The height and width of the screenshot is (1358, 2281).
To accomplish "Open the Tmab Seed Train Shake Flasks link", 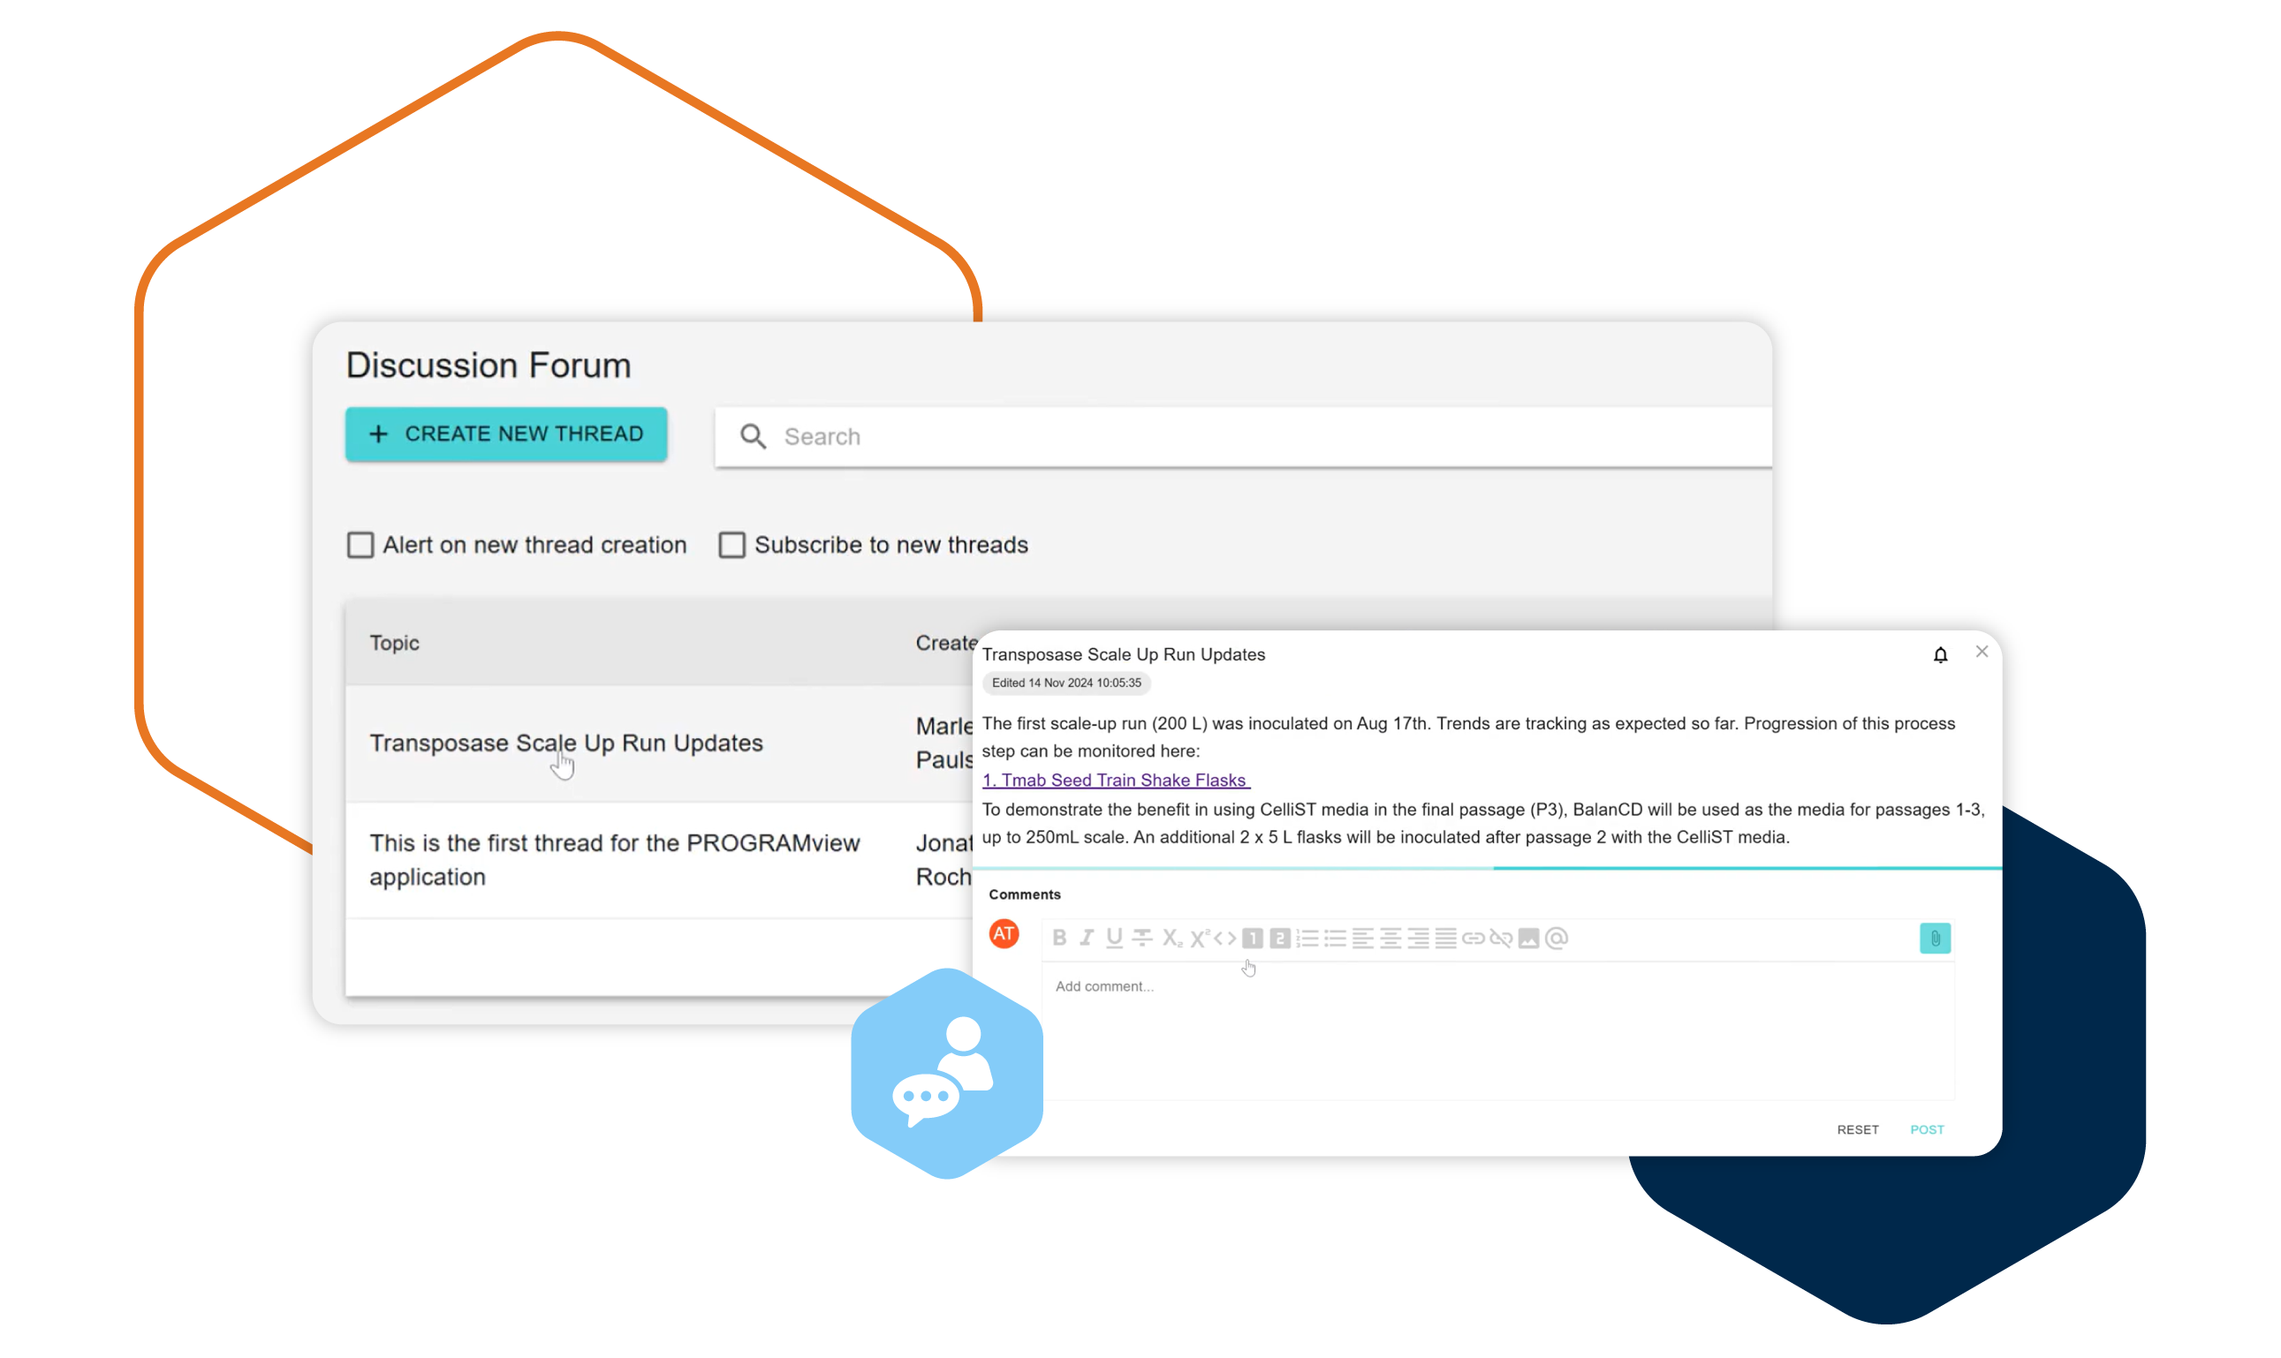I will pyautogui.click(x=1117, y=780).
